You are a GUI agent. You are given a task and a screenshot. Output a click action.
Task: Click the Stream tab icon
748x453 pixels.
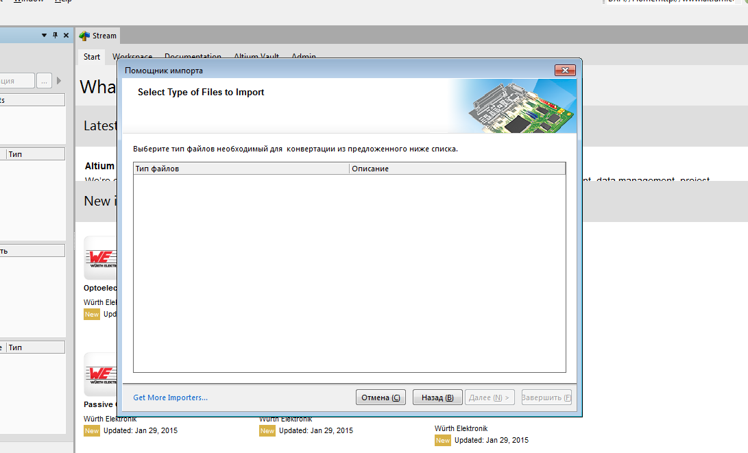click(x=84, y=36)
